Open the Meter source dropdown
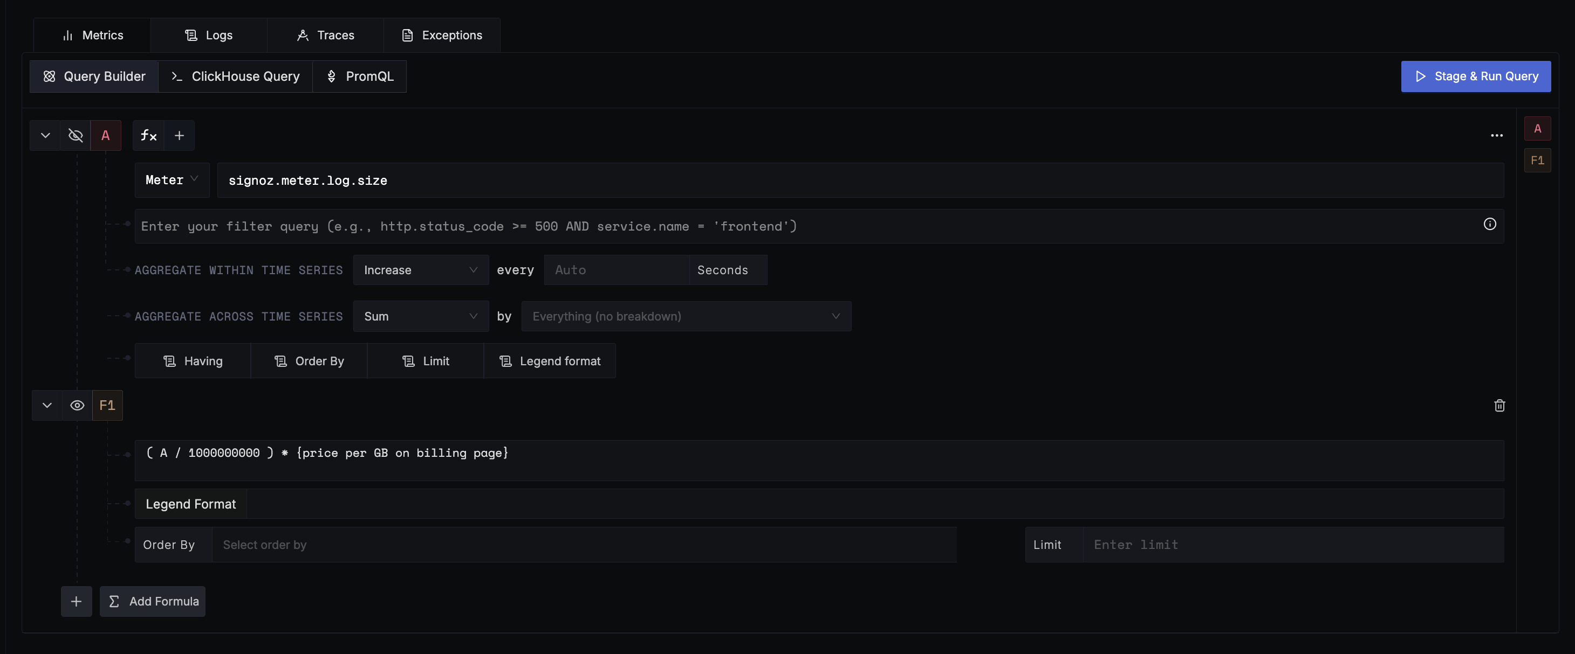This screenshot has height=654, width=1575. click(x=172, y=180)
